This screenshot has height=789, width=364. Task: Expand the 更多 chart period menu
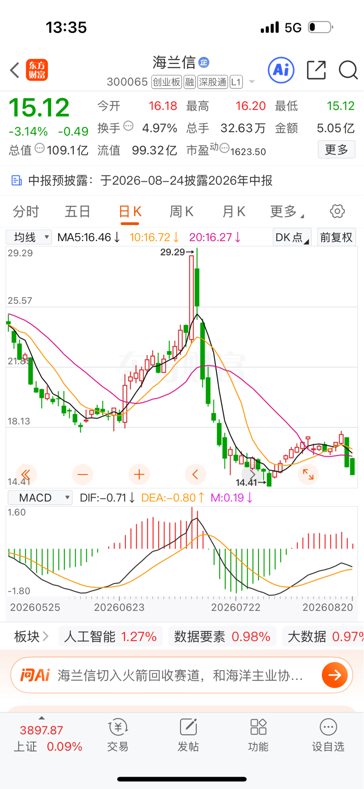[x=287, y=211]
